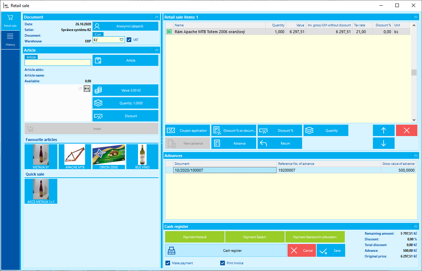Click the Unit column header
Image resolution: width=422 pixels, height=271 pixels.
click(x=401, y=25)
